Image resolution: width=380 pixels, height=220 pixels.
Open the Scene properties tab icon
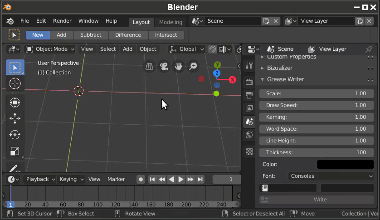coord(249,122)
